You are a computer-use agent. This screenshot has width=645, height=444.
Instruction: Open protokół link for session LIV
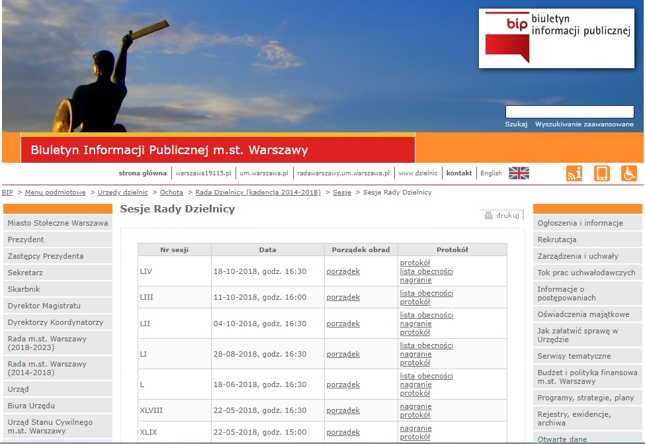pyautogui.click(x=415, y=263)
